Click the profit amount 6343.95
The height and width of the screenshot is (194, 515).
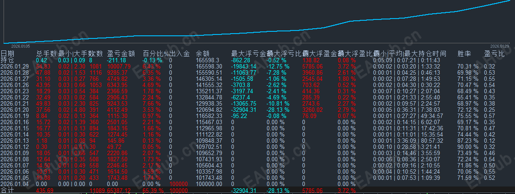coord(118,85)
